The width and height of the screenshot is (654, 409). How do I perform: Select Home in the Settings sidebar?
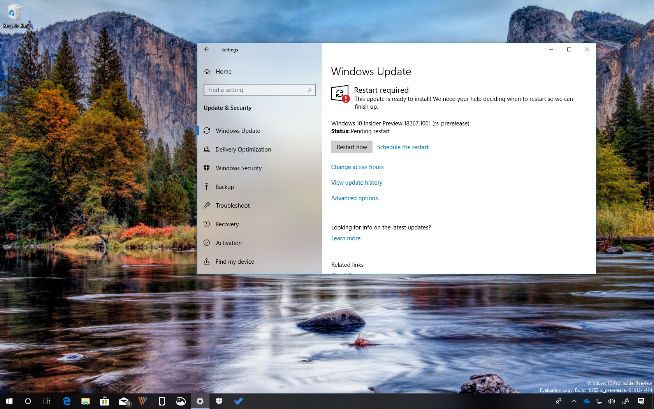223,71
